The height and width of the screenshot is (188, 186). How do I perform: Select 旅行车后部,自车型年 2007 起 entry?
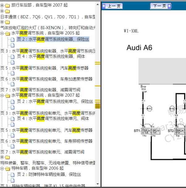(x=40, y=5)
